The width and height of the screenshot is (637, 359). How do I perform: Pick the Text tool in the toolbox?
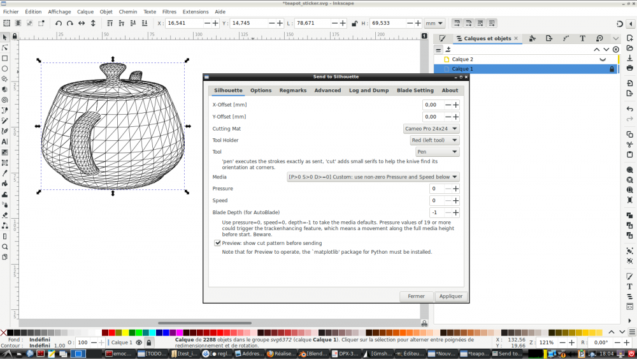pos(4,142)
